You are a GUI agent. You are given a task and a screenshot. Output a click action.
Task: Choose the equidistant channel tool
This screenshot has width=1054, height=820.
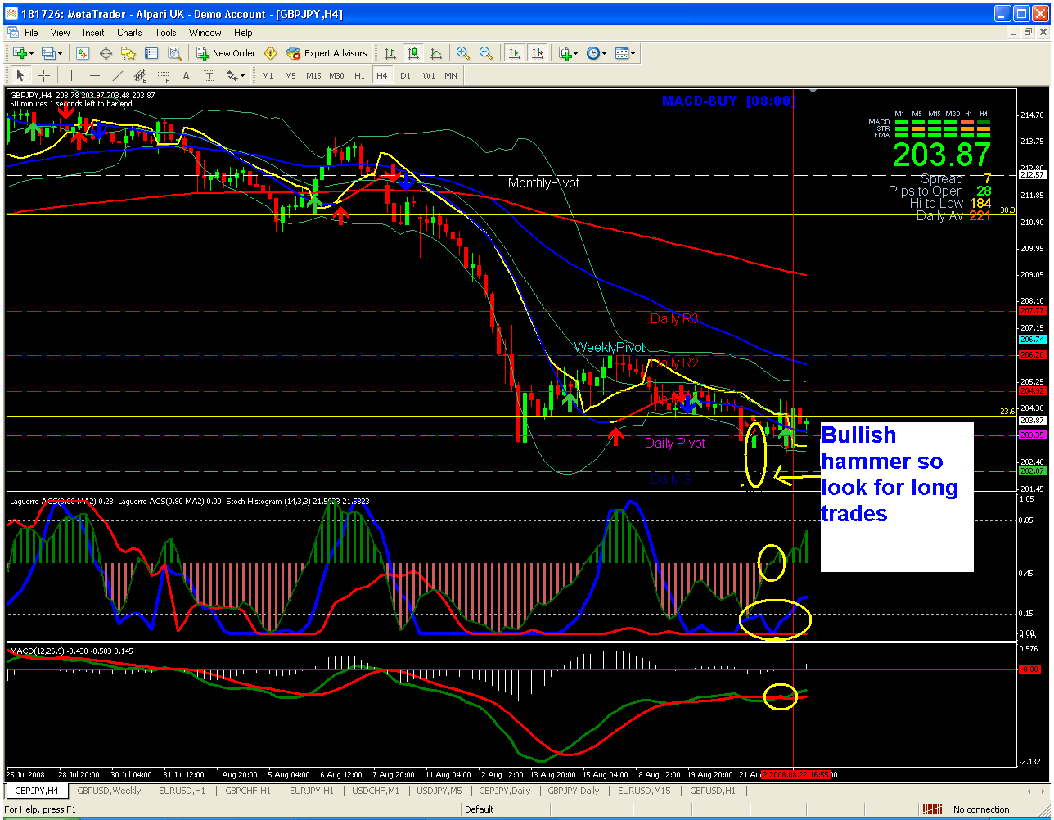click(140, 75)
